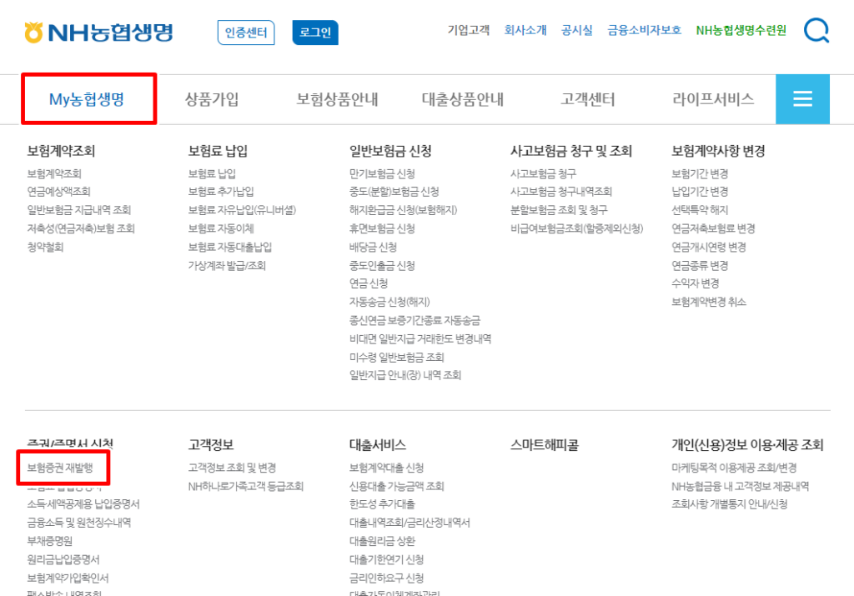Open 중도(분할)보험금 신청 entry
Viewport: 854px width, 596px height.
tap(394, 192)
